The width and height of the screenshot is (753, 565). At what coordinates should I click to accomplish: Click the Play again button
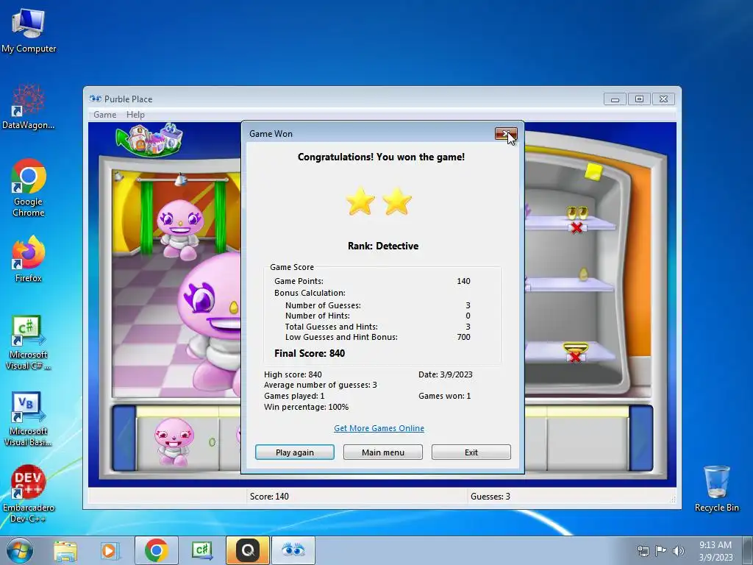[295, 452]
